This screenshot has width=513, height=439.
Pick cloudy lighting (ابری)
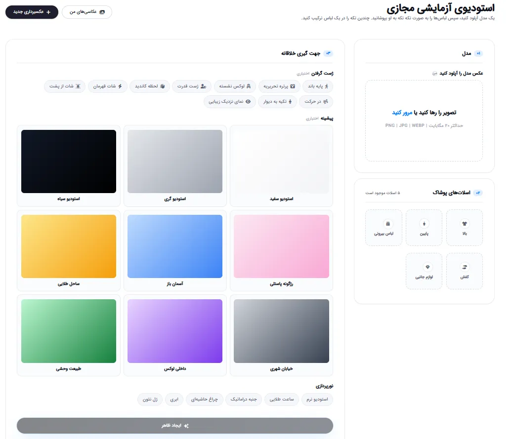click(x=174, y=399)
